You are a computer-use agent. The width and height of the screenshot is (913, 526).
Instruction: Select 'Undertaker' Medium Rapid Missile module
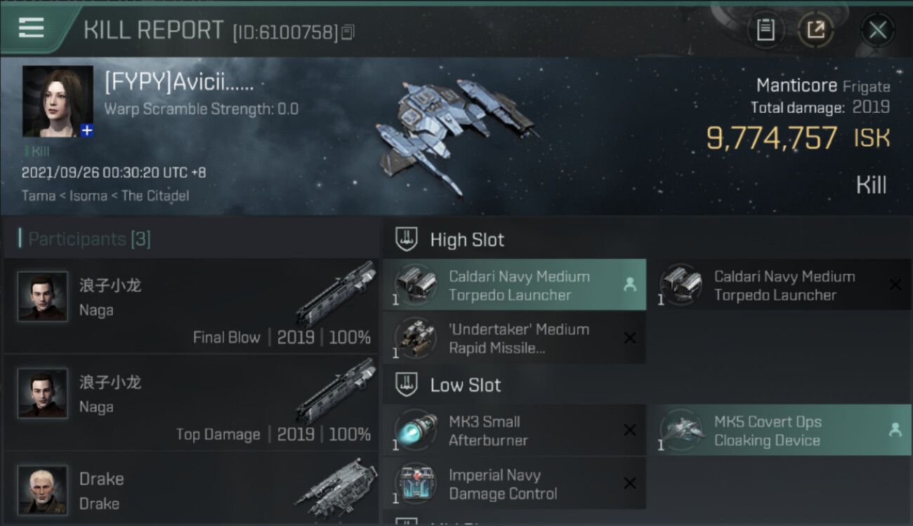tap(514, 338)
